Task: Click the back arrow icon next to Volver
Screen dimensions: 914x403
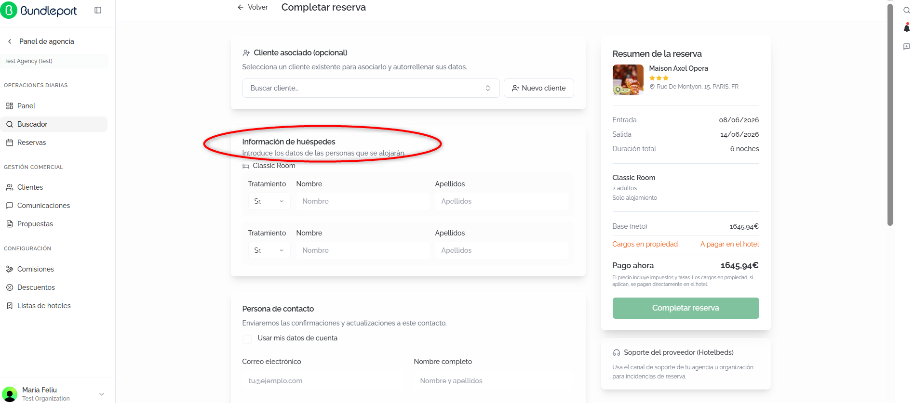Action: click(x=241, y=7)
